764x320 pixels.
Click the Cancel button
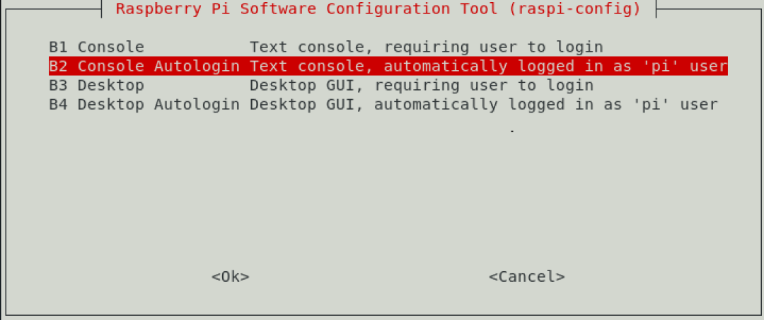coord(527,277)
